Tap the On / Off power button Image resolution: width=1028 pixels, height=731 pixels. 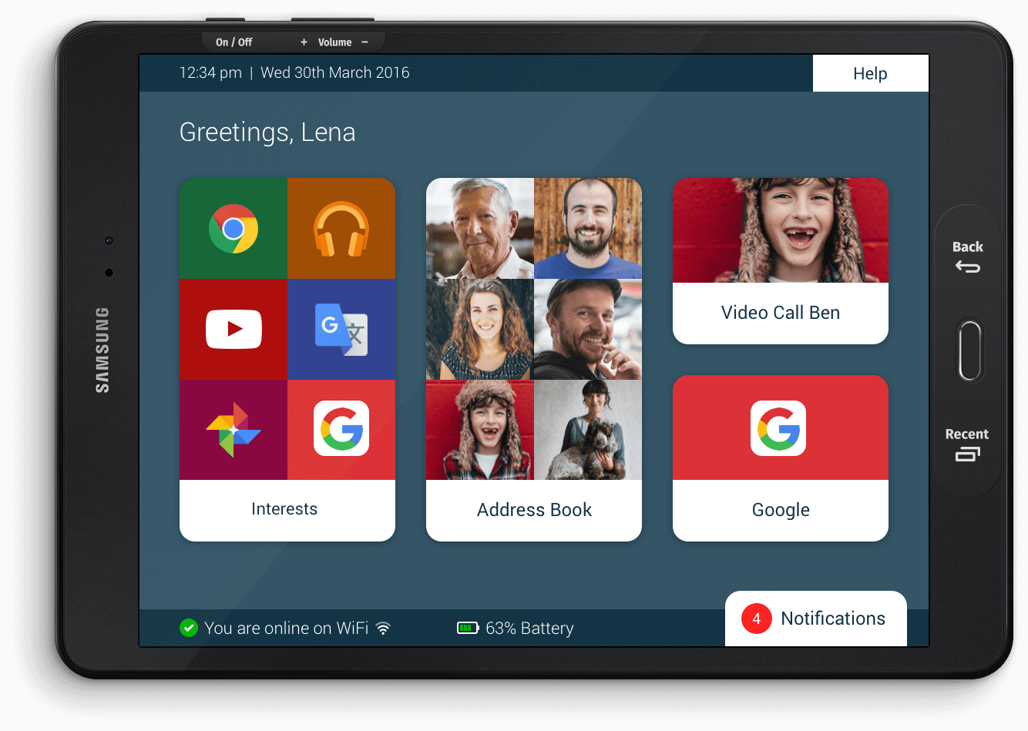pyautogui.click(x=233, y=42)
